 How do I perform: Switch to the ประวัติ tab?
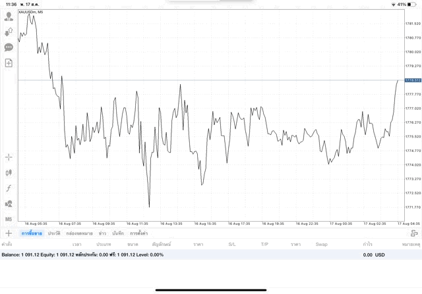coord(54,233)
